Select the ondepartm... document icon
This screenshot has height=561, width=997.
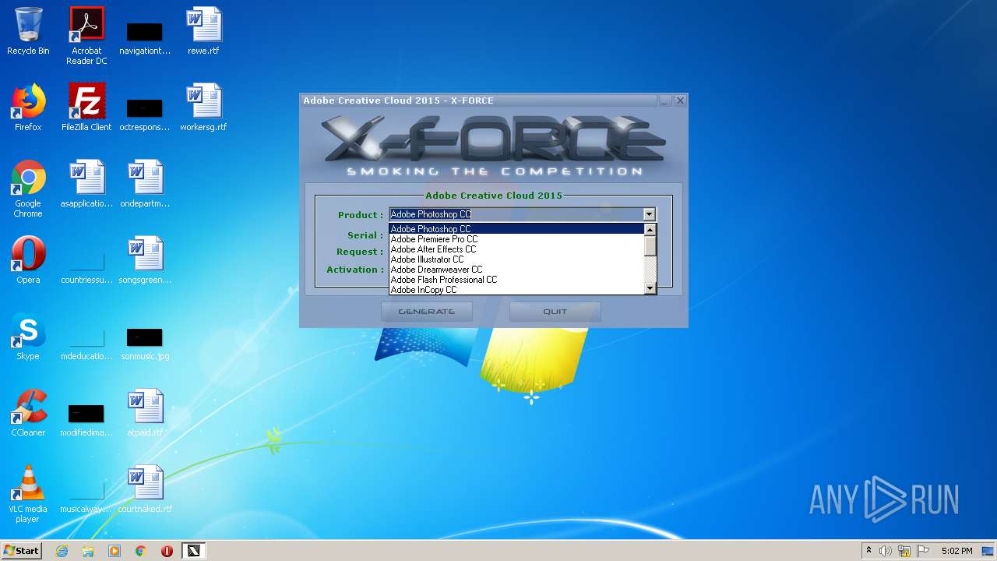(145, 185)
